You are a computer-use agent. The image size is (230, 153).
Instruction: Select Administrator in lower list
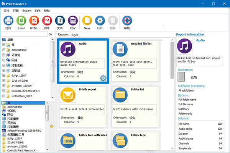coord(15,107)
